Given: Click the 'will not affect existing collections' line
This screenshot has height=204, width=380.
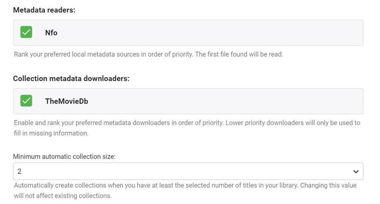Looking at the screenshot, I should [63, 196].
